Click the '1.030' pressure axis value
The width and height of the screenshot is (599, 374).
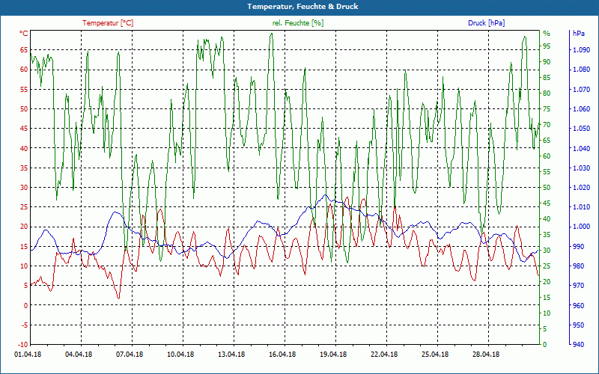pos(582,168)
